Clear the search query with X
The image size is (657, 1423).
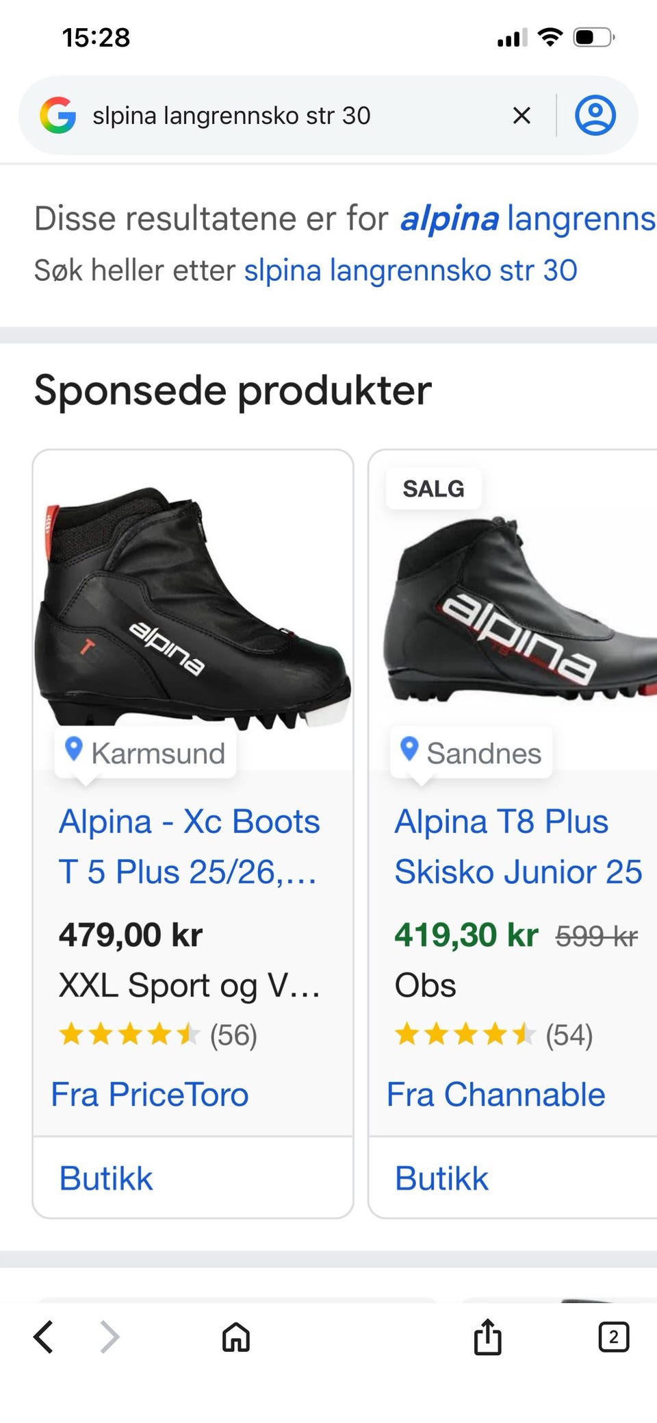[x=521, y=115]
